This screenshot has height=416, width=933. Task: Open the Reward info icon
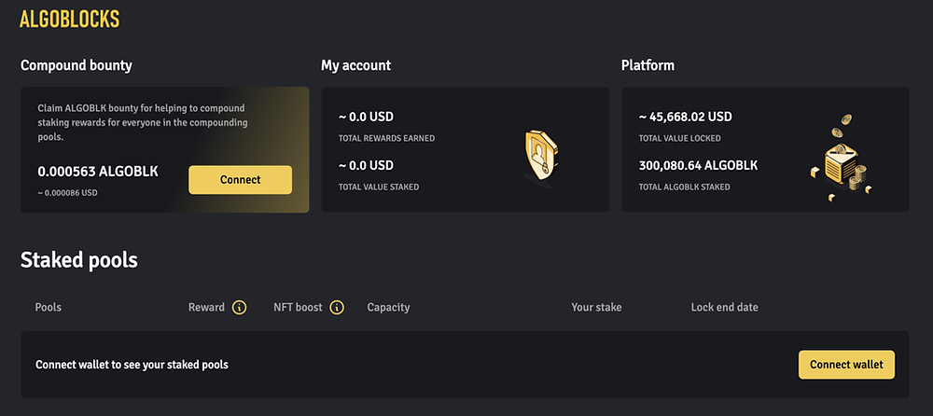click(x=239, y=308)
